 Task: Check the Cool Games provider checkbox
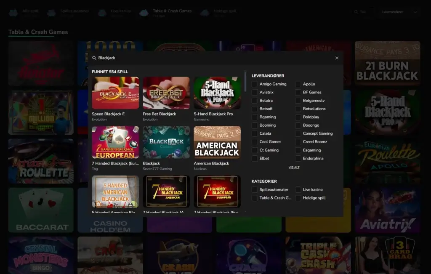[255, 142]
